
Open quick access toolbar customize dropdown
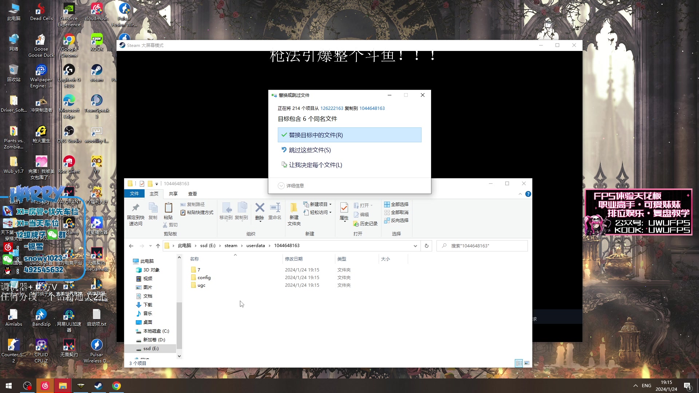(x=157, y=184)
